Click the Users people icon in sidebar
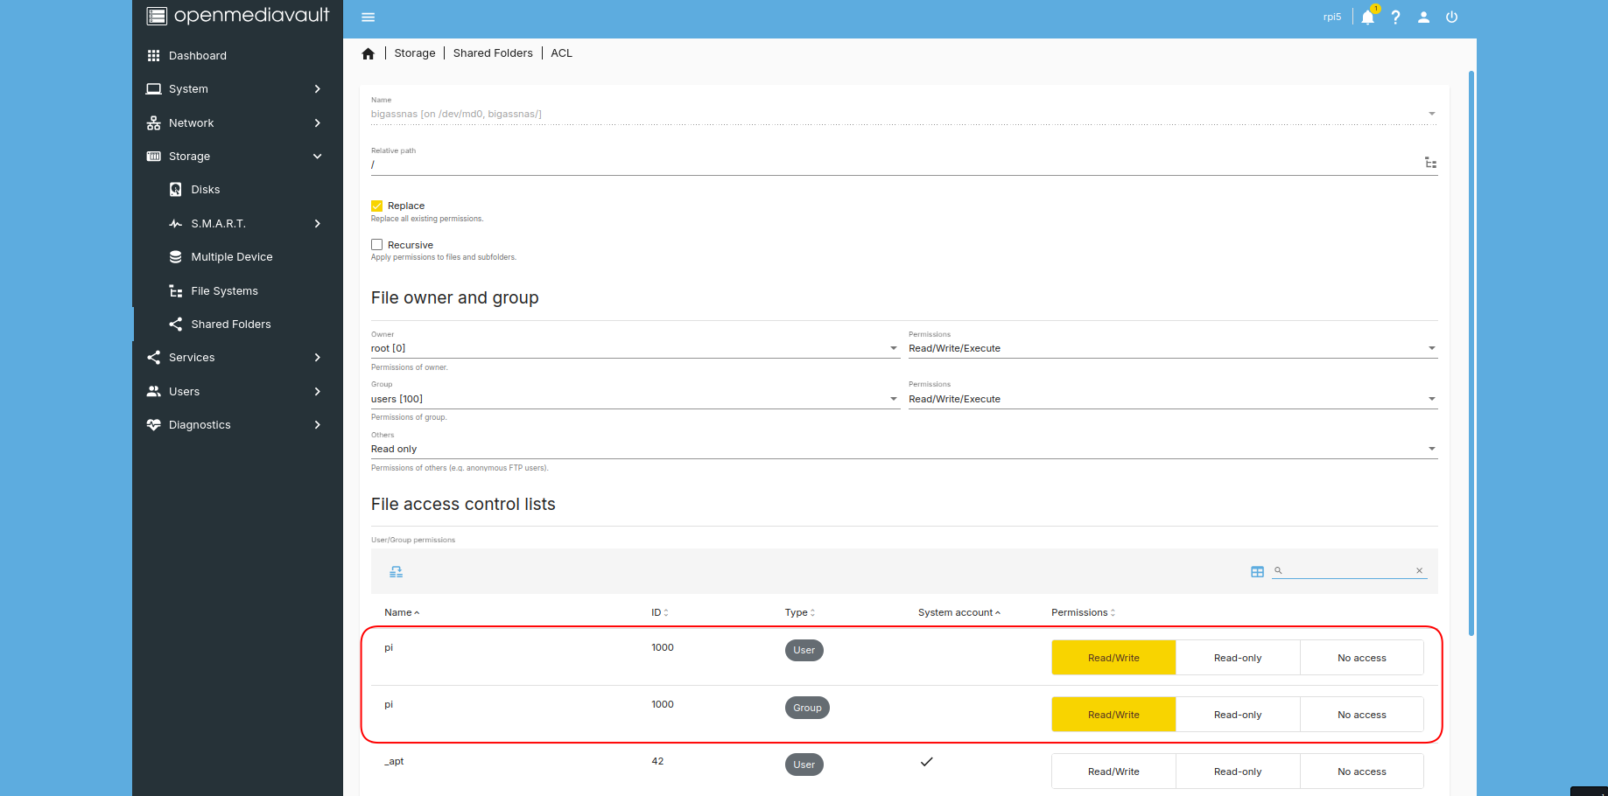Image resolution: width=1608 pixels, height=796 pixels. [154, 392]
